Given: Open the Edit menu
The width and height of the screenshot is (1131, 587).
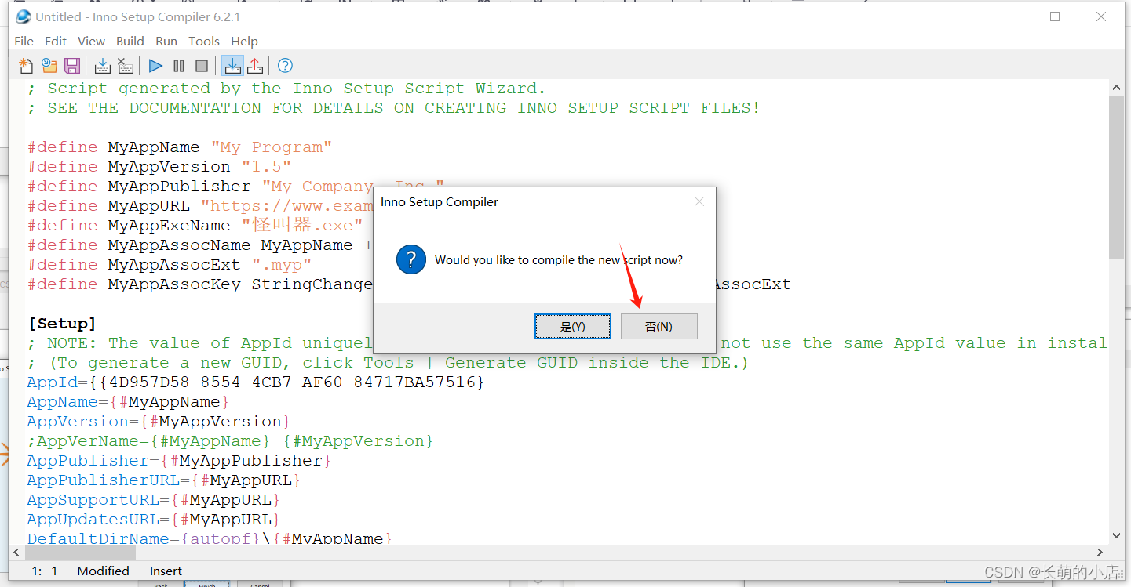Looking at the screenshot, I should [56, 41].
